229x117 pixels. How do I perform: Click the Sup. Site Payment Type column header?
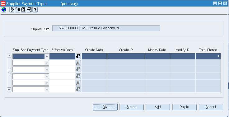pyautogui.click(x=30, y=50)
